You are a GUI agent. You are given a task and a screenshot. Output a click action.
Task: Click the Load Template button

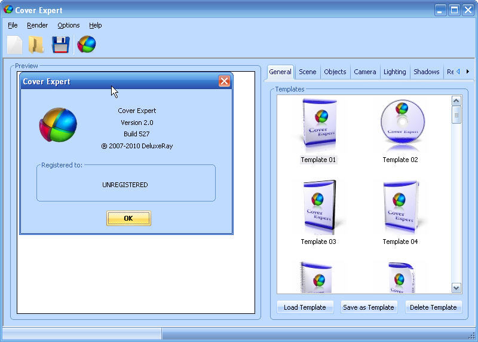(x=305, y=307)
